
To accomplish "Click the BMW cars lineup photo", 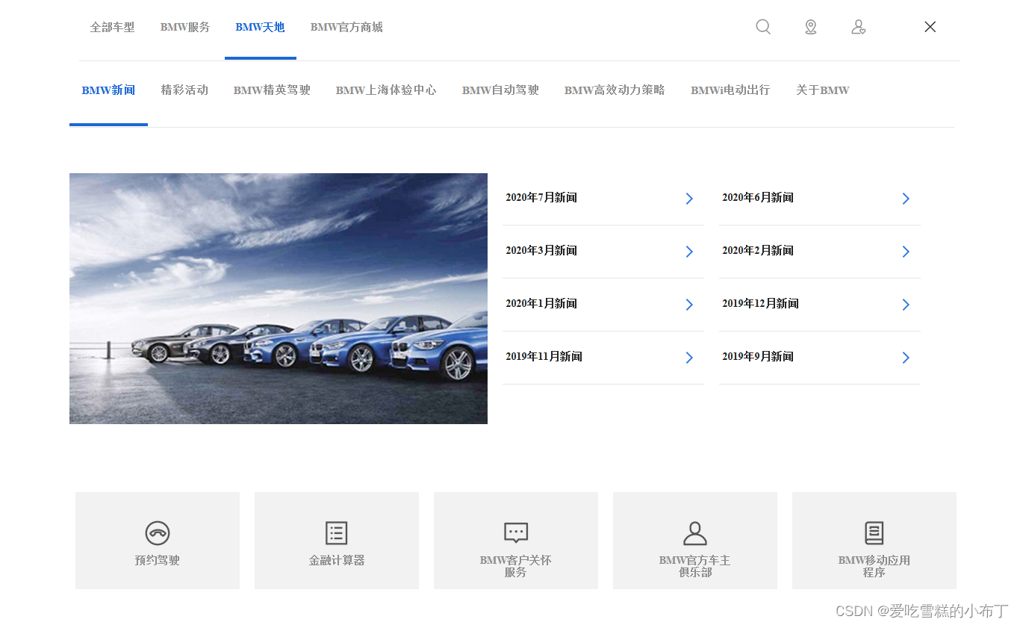I will pyautogui.click(x=279, y=299).
